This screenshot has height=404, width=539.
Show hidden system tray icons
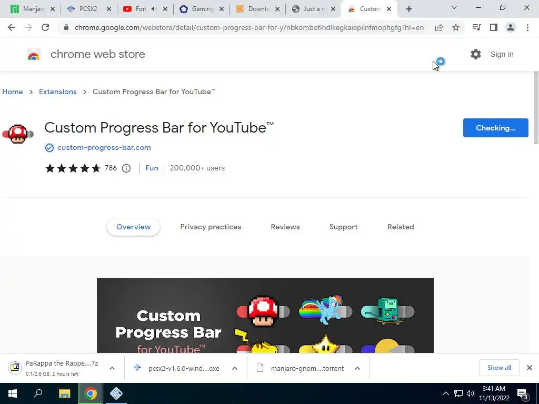445,393
